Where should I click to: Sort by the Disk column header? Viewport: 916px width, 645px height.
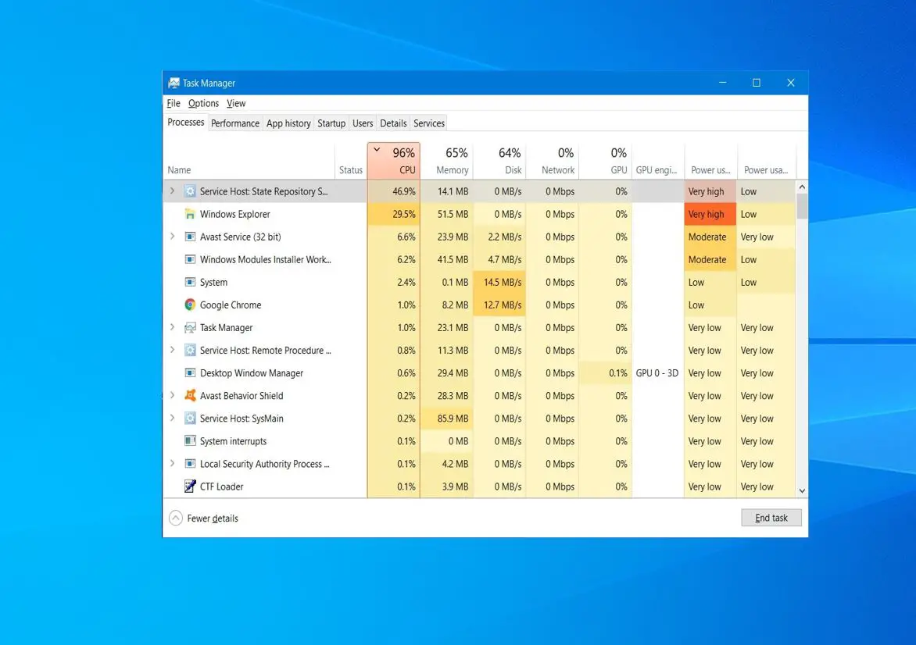[500, 161]
